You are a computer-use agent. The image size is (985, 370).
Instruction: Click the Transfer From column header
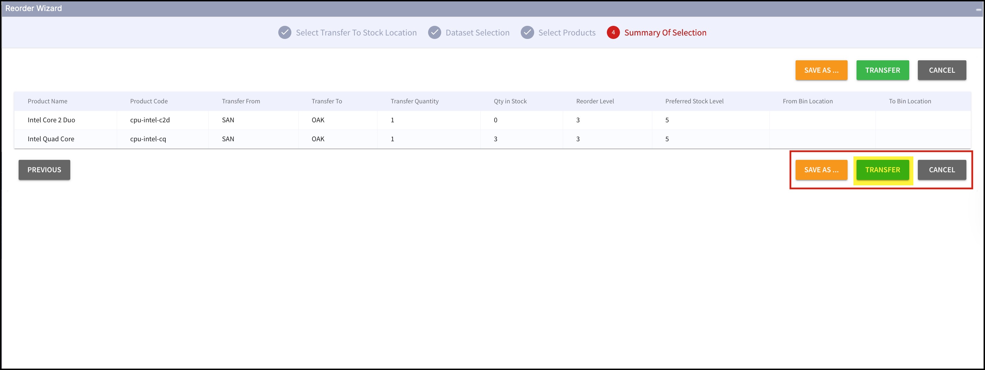241,101
